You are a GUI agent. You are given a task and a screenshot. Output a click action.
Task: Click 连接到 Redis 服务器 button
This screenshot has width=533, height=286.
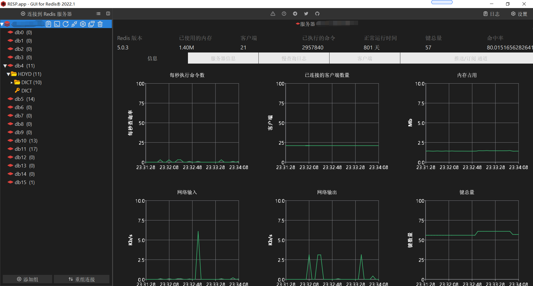point(46,14)
